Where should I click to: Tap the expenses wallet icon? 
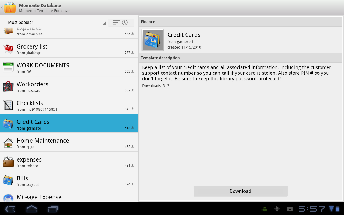click(8, 162)
